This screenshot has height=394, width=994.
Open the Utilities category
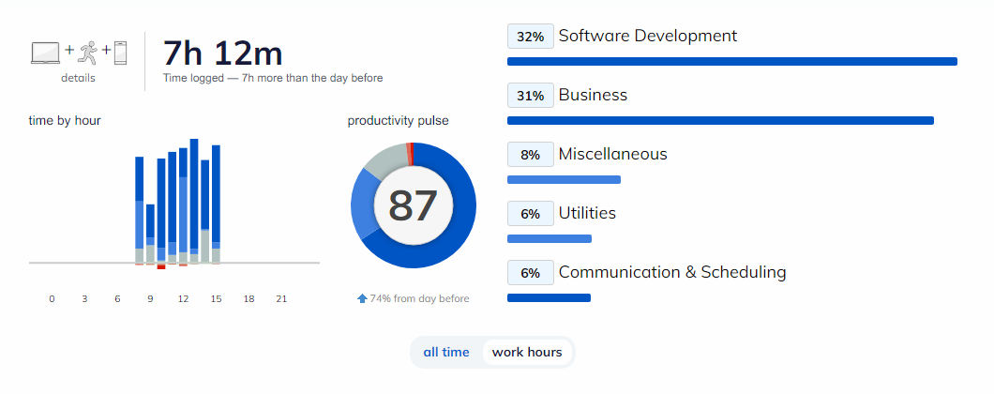[x=587, y=213]
